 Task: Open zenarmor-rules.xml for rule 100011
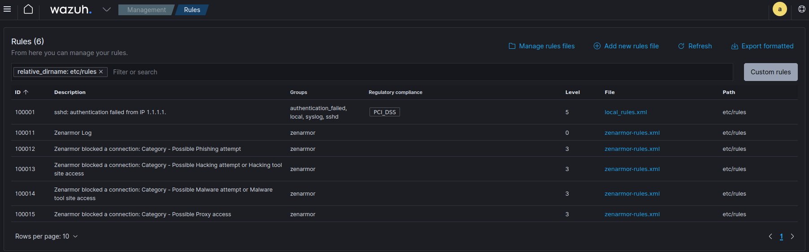[x=632, y=133]
